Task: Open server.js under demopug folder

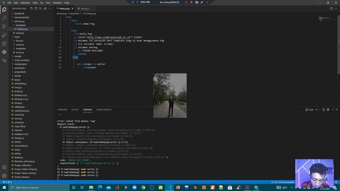Action: [x=20, y=33]
